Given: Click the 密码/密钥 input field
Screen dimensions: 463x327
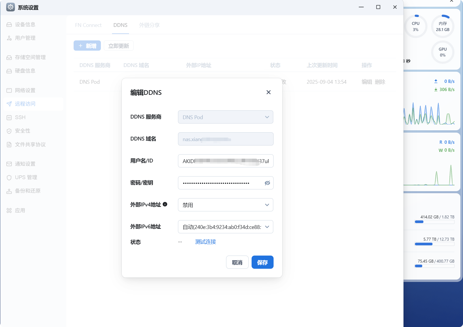Looking at the screenshot, I should pos(225,183).
